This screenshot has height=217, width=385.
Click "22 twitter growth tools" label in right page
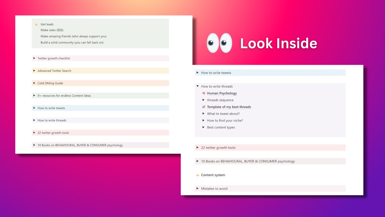click(218, 148)
